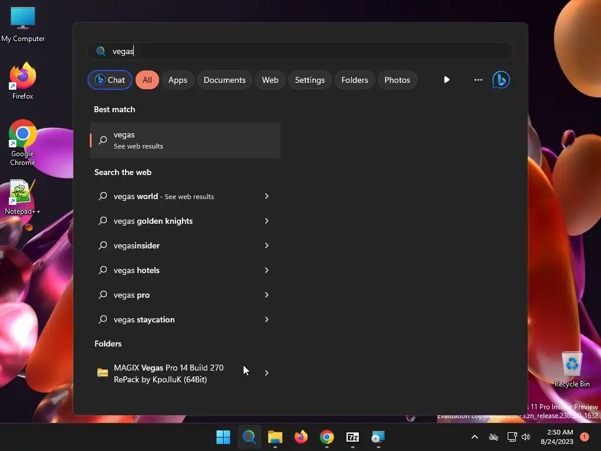Open the clock showing 2:50 AM
The image size is (601, 451).
pyautogui.click(x=557, y=437)
